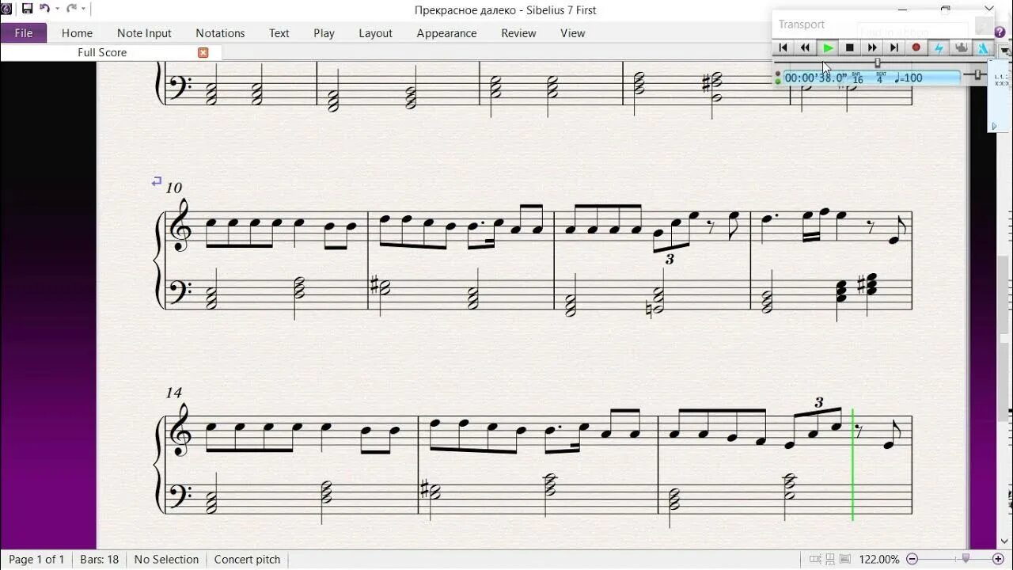Image resolution: width=1013 pixels, height=570 pixels.
Task: Open the Undo history dropdown arrow
Action: 57,9
